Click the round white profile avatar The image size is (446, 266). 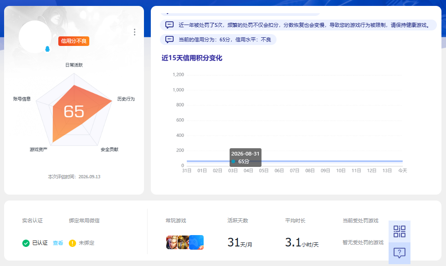point(35,37)
